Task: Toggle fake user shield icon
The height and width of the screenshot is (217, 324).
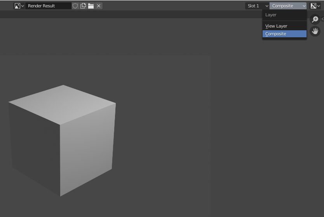Action: [75, 6]
